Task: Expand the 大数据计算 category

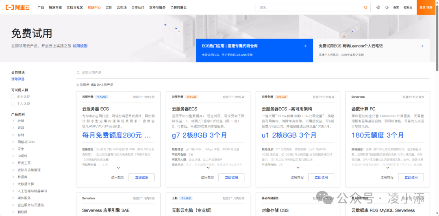Action: [13, 184]
